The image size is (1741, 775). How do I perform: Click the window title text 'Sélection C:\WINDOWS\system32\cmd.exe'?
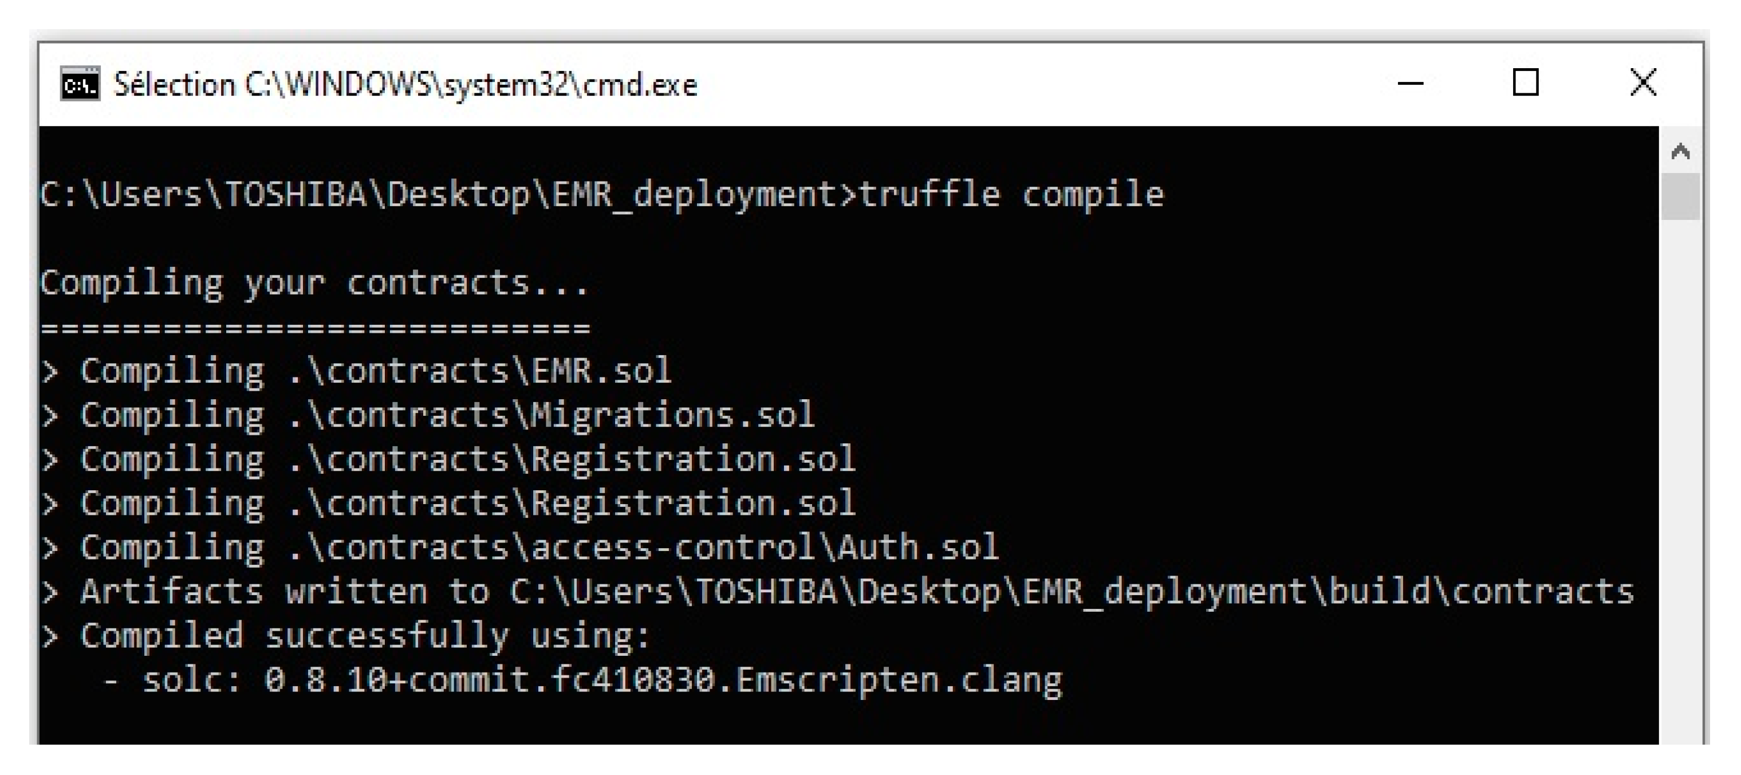click(405, 85)
